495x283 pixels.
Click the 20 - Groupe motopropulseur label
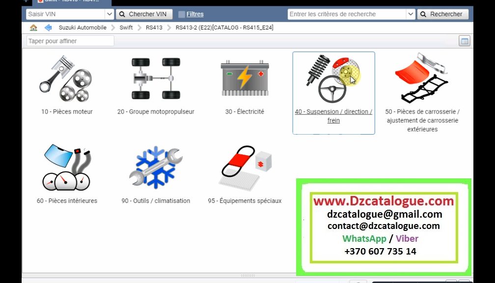[x=156, y=112]
